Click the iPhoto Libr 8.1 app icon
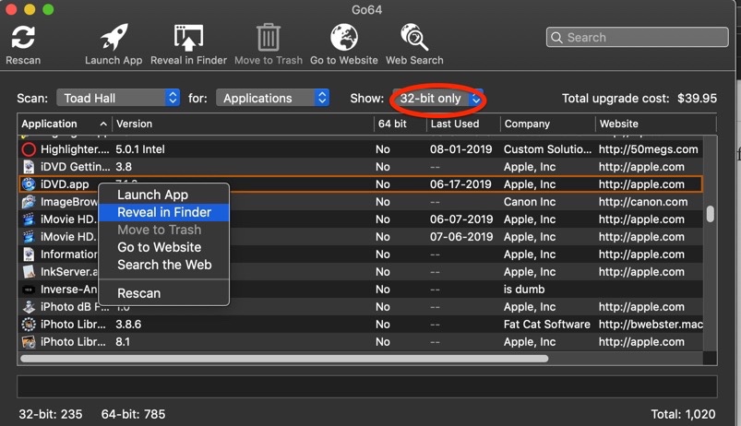Viewport: 741px width, 426px height. click(x=29, y=341)
